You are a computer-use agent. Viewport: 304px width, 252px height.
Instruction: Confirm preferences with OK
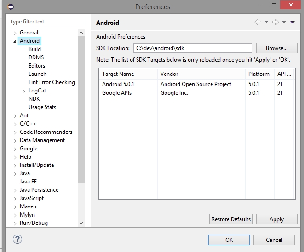coord(229,240)
